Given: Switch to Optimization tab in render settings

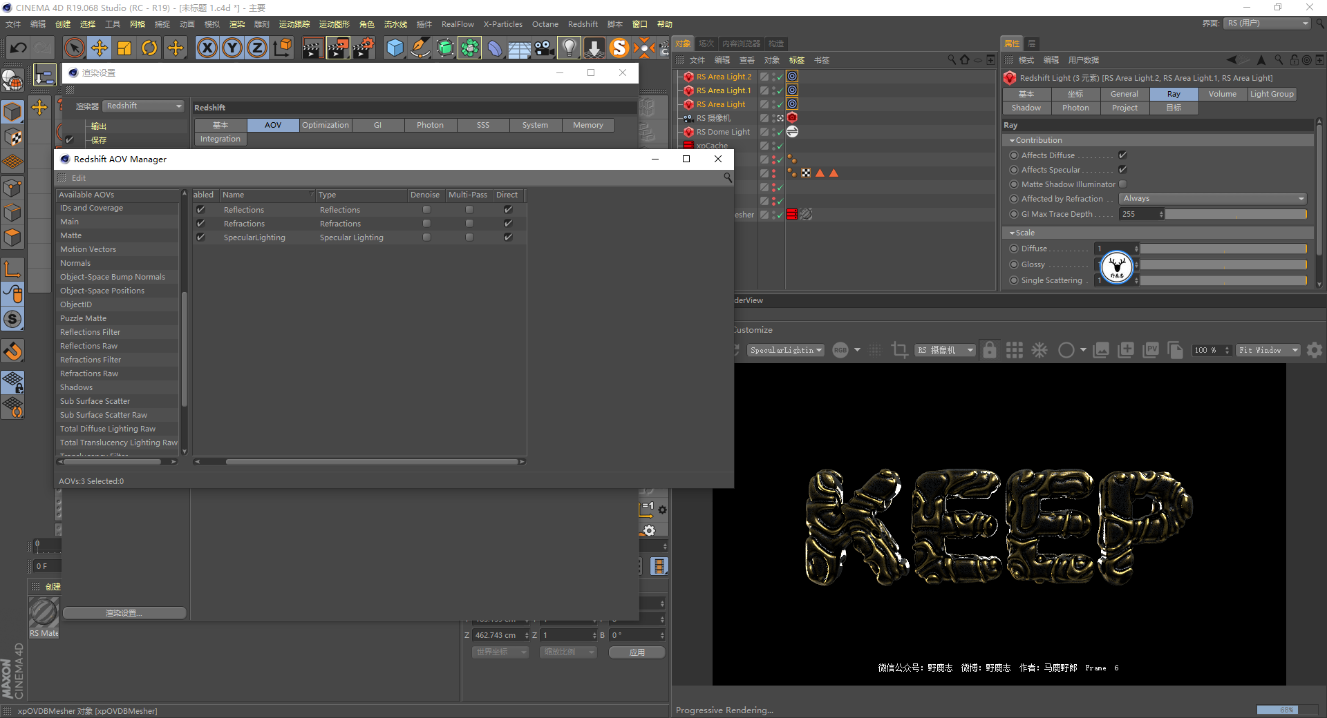Looking at the screenshot, I should pyautogui.click(x=326, y=125).
